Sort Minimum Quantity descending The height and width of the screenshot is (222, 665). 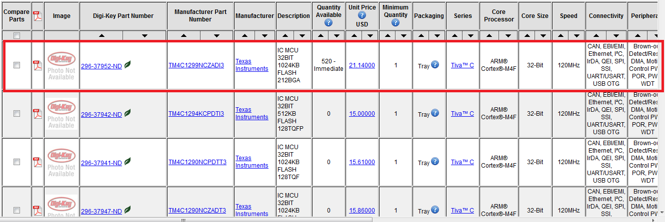(x=404, y=36)
